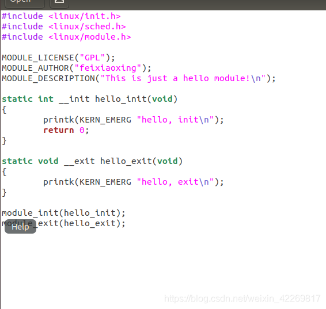This screenshot has width=326, height=309.
Task: Place the cursor on the "#include <linux/init.h>" line
Action: pyautogui.click(x=61, y=16)
